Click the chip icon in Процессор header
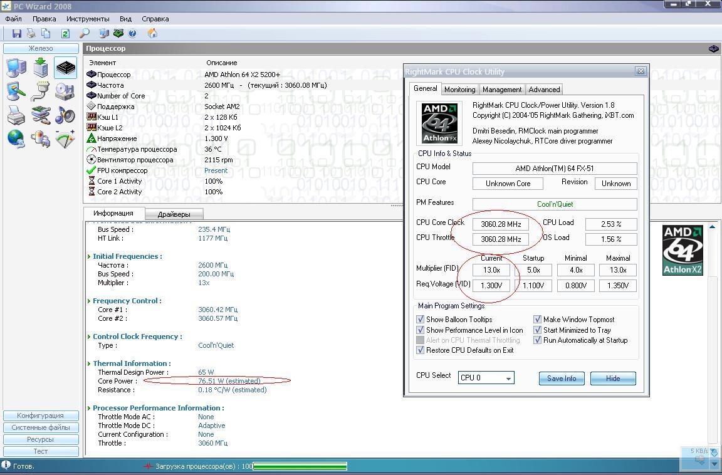 pos(713,48)
